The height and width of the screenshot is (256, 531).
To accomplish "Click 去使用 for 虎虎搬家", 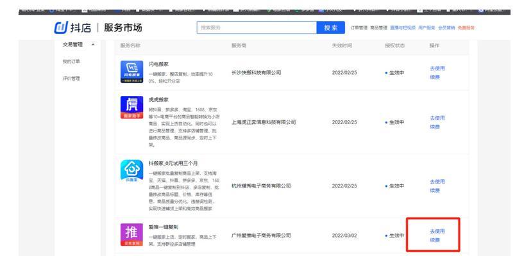I will (x=437, y=118).
